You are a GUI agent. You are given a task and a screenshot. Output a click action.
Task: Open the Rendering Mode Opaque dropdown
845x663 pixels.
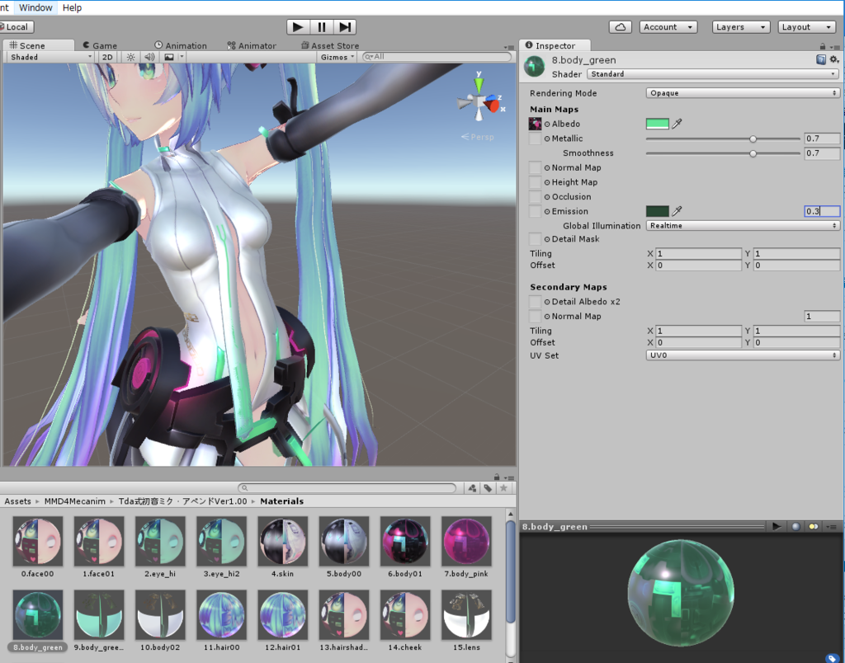pos(743,93)
